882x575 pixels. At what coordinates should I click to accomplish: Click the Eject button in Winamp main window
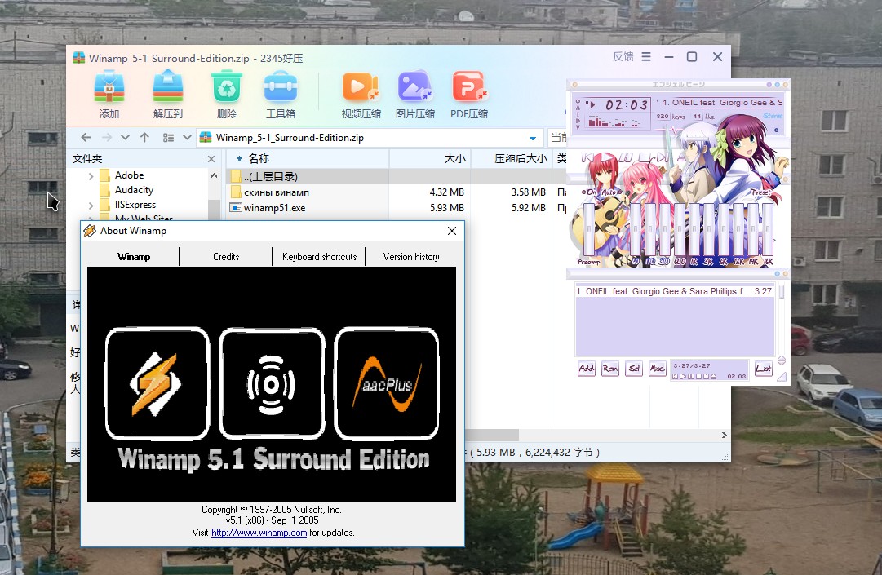click(681, 158)
